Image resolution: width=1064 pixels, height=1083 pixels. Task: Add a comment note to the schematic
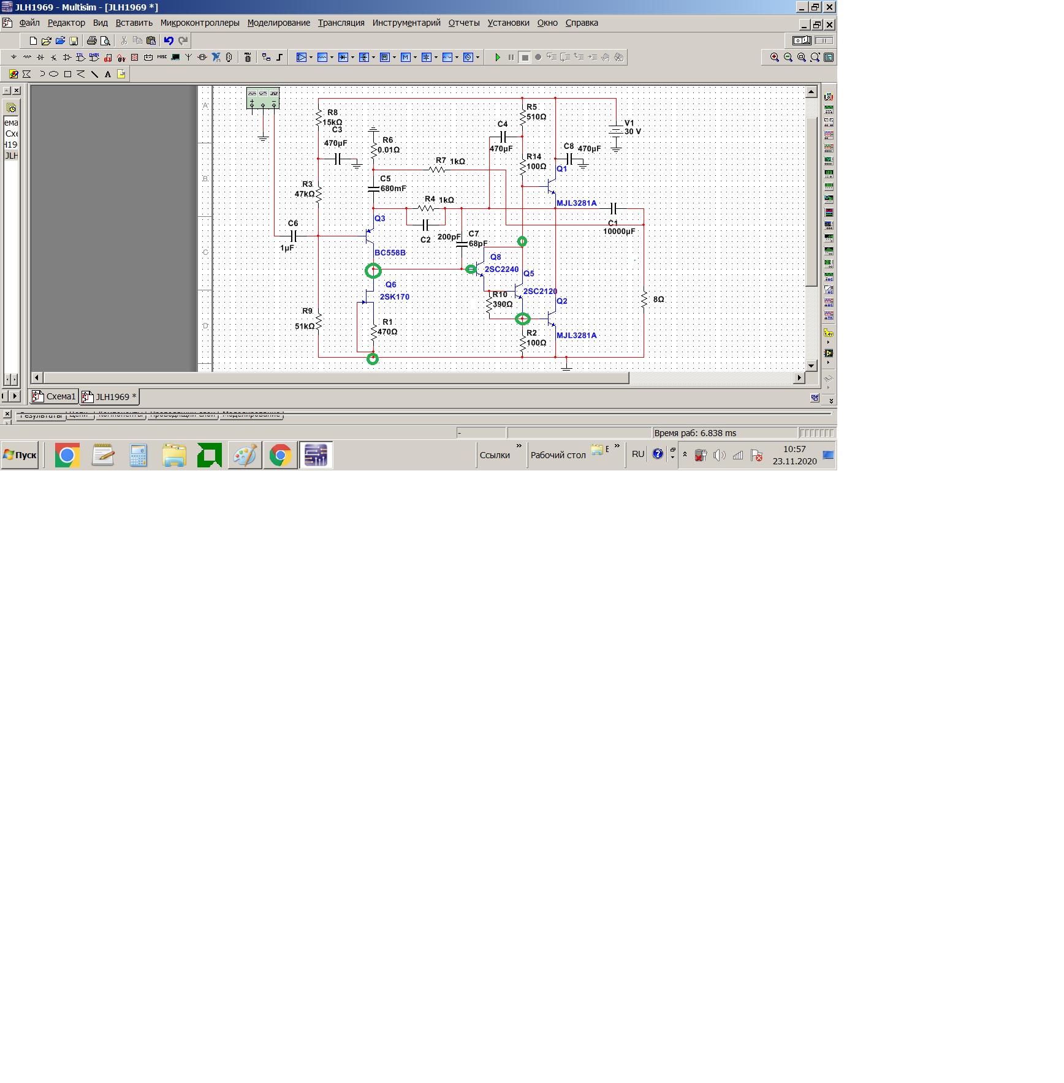click(x=121, y=74)
